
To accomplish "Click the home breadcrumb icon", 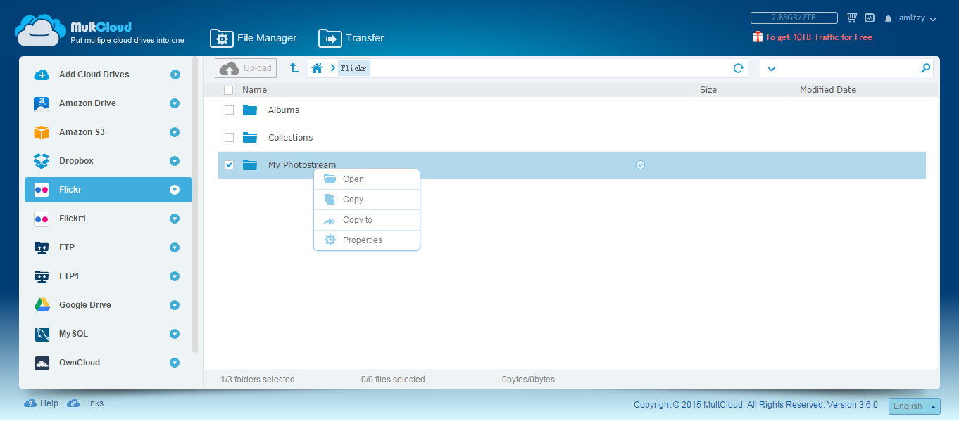I will [x=318, y=68].
